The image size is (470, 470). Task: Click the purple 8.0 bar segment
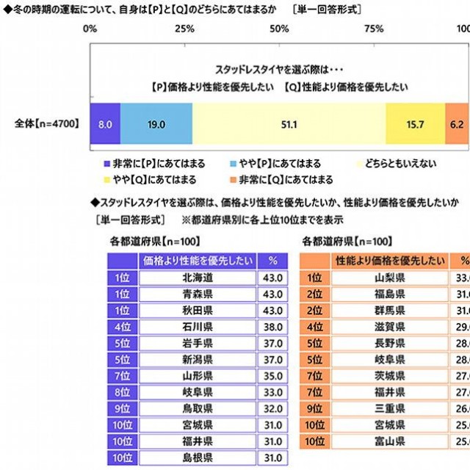click(x=105, y=124)
